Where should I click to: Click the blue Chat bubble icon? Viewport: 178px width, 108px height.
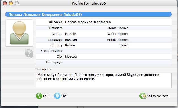[x=57, y=96]
